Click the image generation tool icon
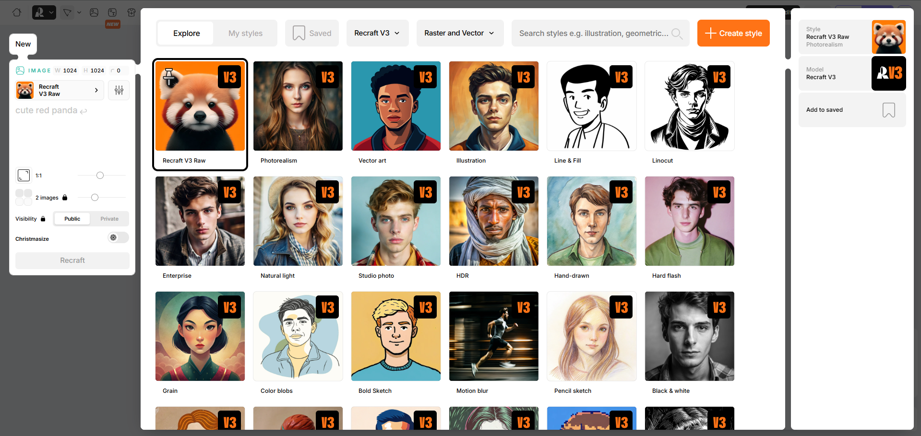The height and width of the screenshot is (436, 921). tap(94, 12)
